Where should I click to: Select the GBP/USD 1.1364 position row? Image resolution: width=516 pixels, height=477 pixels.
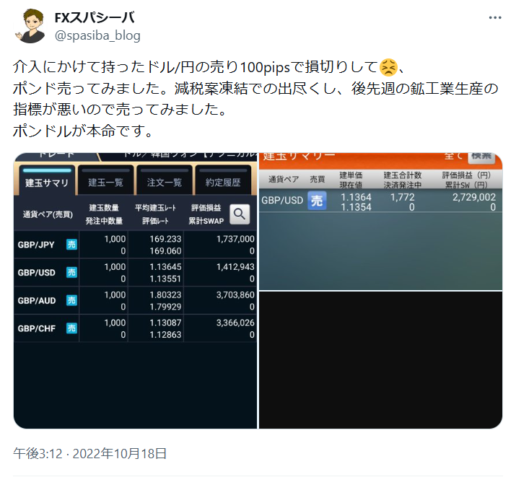click(381, 201)
